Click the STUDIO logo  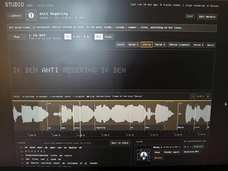pyautogui.click(x=15, y=5)
